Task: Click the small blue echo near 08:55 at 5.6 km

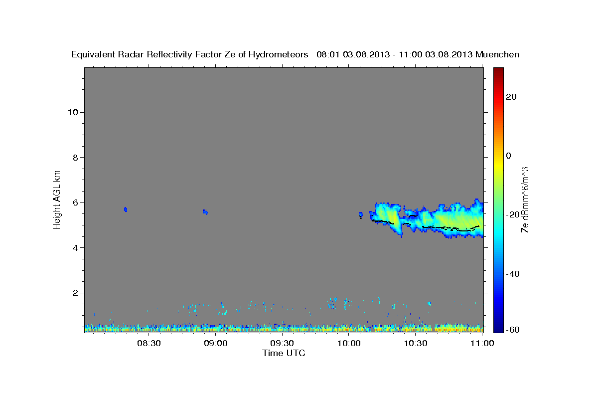Action: coord(205,212)
